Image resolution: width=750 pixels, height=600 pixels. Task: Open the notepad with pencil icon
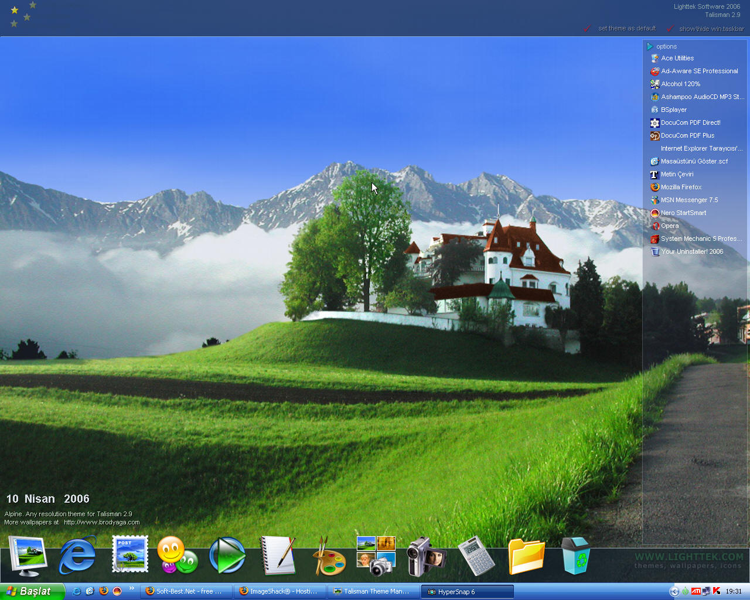coord(278,555)
